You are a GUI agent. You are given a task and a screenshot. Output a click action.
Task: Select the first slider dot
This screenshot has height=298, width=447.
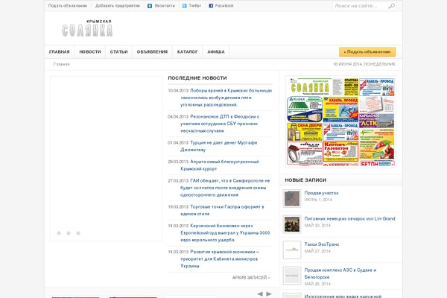click(x=59, y=233)
